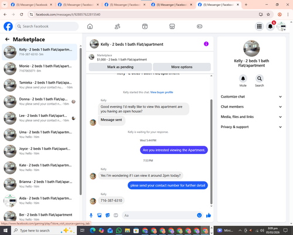Screen dimensions: 293x235
Task: Open the notifications bell with badge
Action: pyautogui.click(x=270, y=26)
